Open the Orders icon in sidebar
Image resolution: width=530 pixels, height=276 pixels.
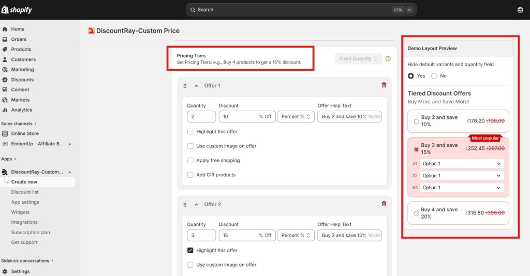(5, 39)
